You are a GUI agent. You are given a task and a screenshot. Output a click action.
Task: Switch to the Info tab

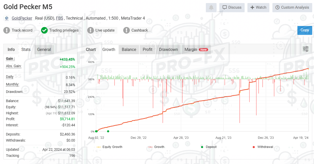coord(11,50)
